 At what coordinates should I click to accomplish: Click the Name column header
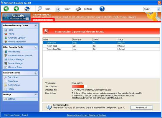[x=58, y=40]
